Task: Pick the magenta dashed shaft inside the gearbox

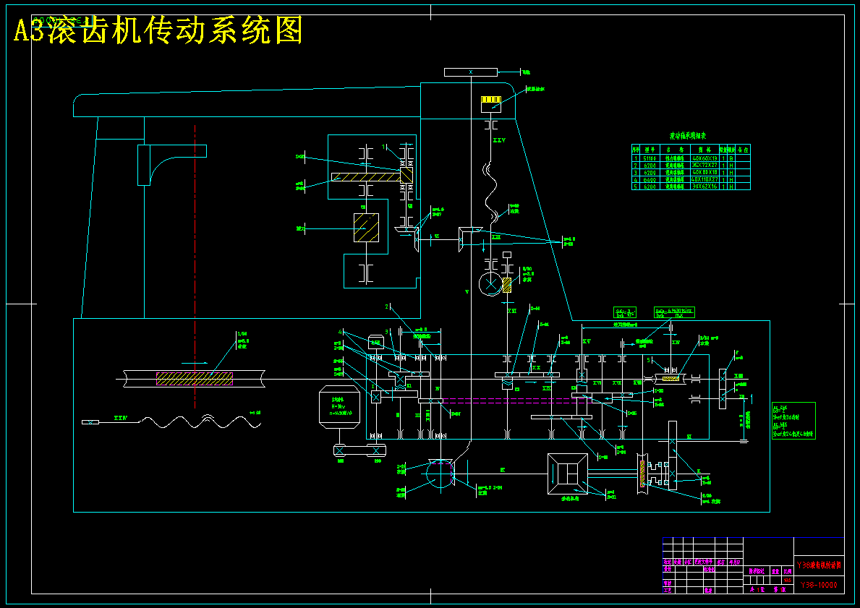Action: click(516, 401)
